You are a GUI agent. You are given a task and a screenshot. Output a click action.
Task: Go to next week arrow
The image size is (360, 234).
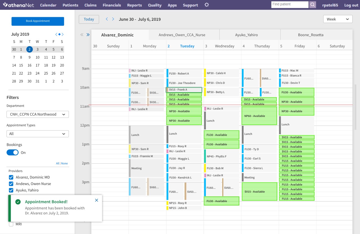click(113, 19)
